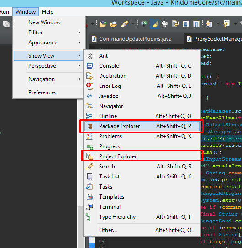The image size is (242, 248).
Task: Click the Next Annotation down-arrow icon
Action: click(x=209, y=24)
